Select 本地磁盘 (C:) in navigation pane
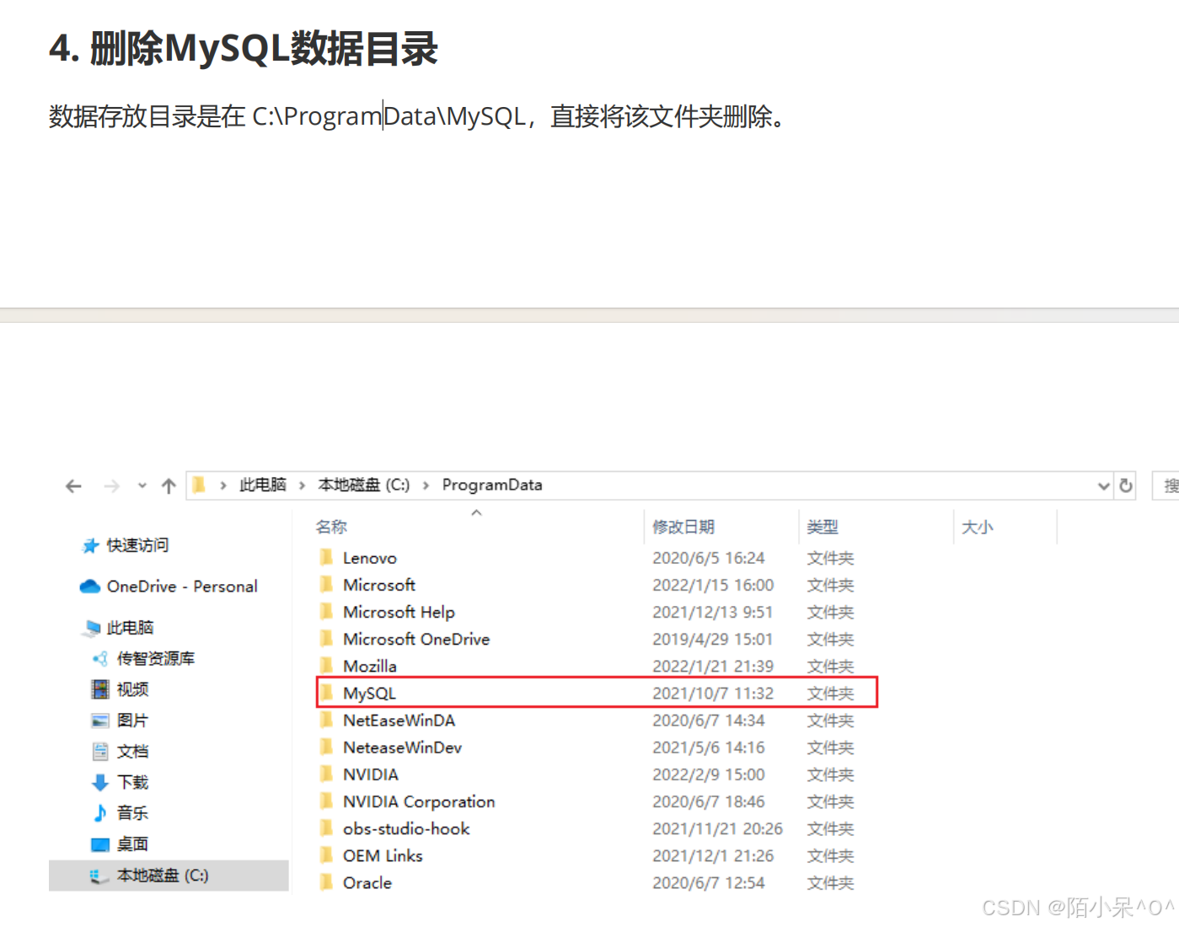The width and height of the screenshot is (1179, 927). click(169, 876)
